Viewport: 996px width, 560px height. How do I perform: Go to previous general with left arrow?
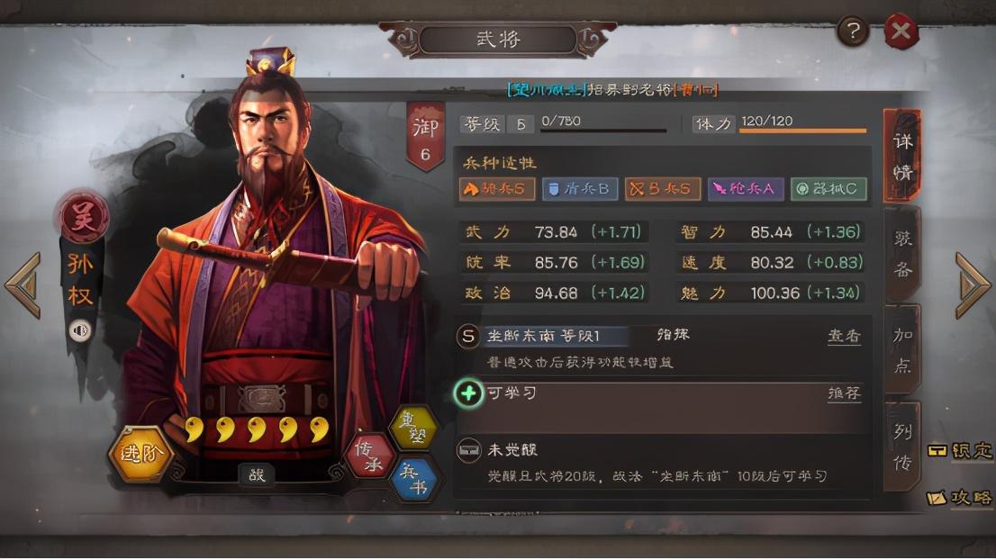tap(23, 285)
